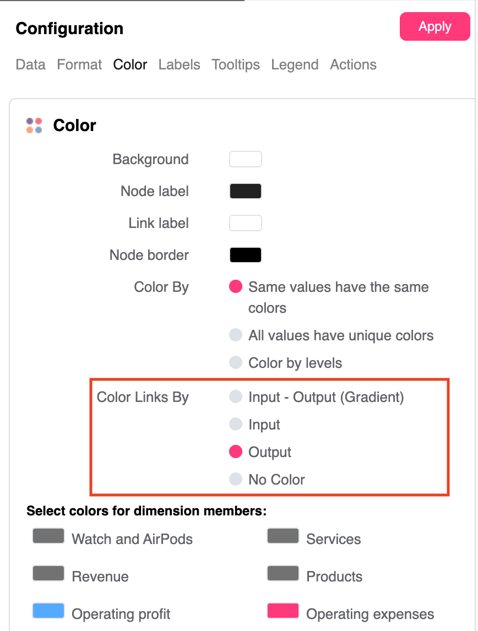Open the Node border color swatch
This screenshot has width=478, height=631.
(245, 255)
